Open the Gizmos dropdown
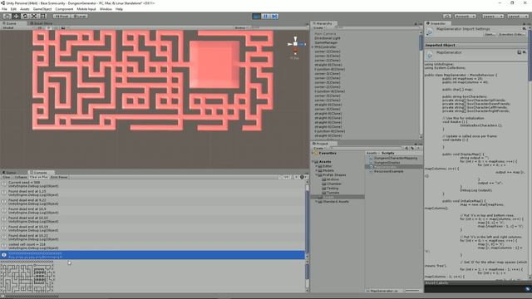This screenshot has width=532, height=299. point(242,27)
